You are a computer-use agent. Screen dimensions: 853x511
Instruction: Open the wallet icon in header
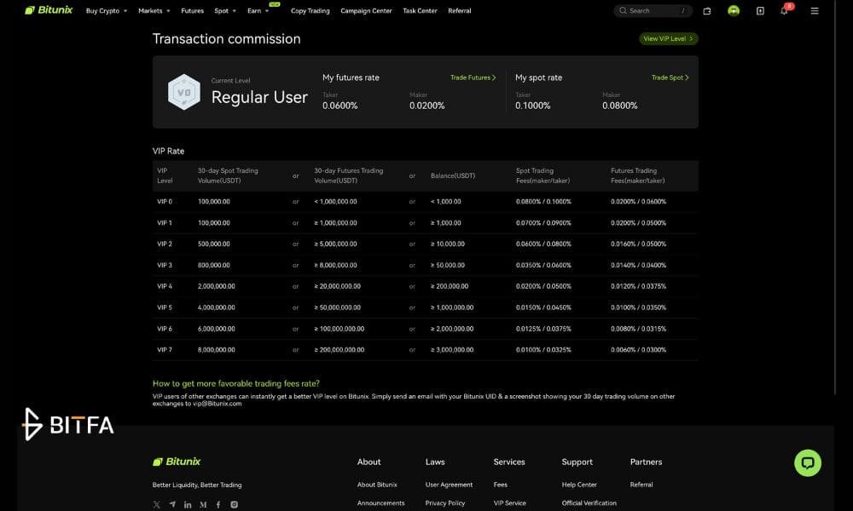tap(706, 11)
